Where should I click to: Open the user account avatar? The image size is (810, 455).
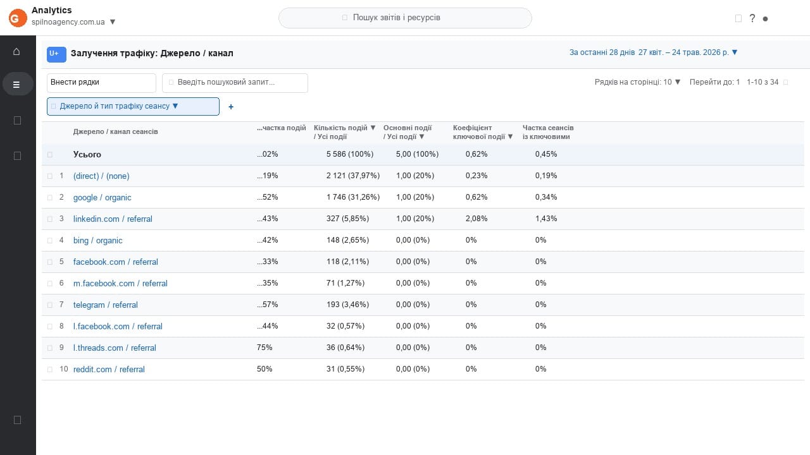(x=765, y=19)
